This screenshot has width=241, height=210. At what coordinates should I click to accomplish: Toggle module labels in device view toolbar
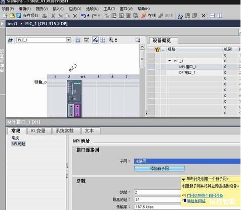(77, 40)
